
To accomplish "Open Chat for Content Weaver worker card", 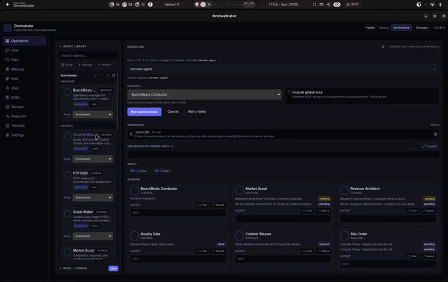I will click(x=307, y=251).
